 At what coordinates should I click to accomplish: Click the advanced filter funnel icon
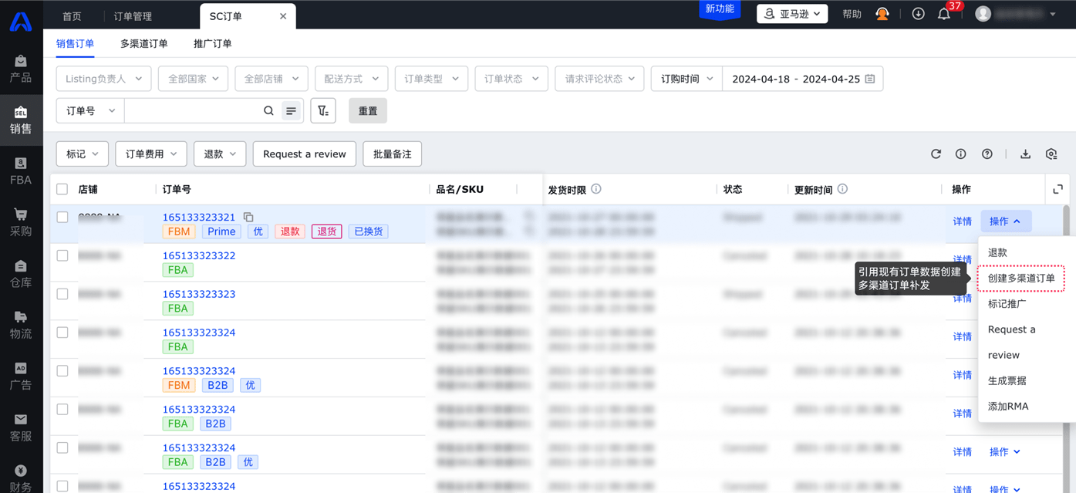tap(323, 111)
